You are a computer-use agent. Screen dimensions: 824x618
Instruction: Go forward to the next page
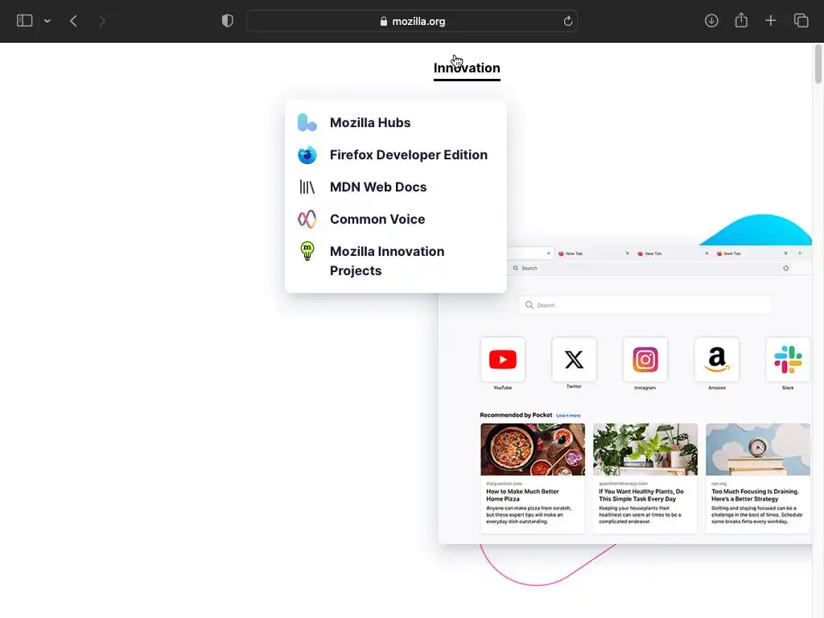[x=102, y=21]
